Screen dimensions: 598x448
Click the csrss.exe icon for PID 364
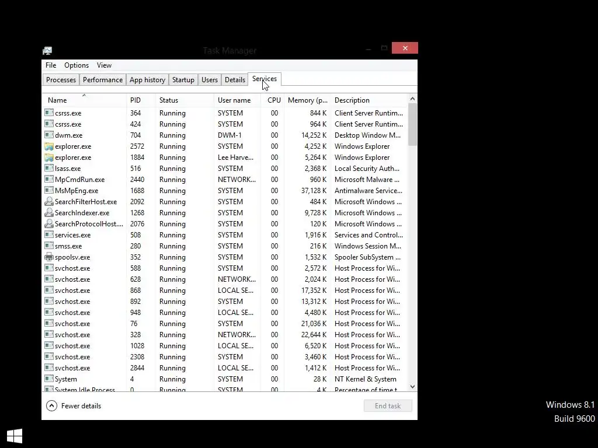[49, 113]
